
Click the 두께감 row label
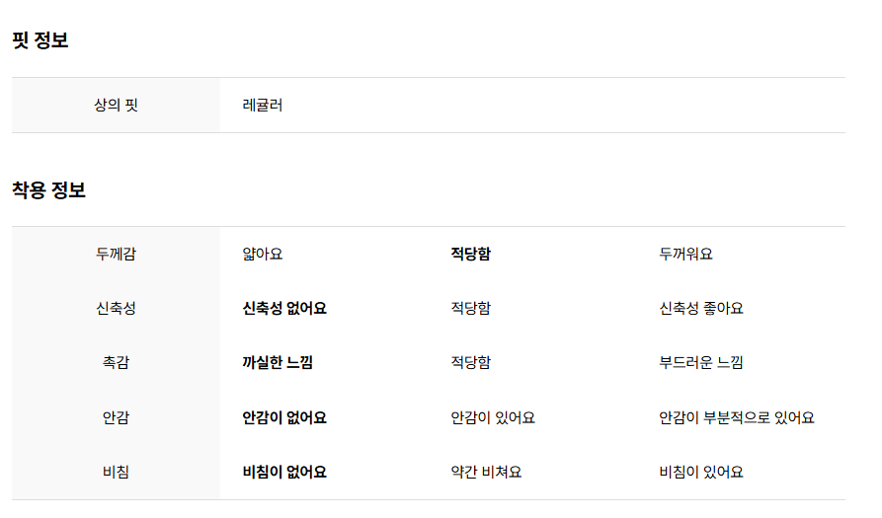pyautogui.click(x=116, y=254)
